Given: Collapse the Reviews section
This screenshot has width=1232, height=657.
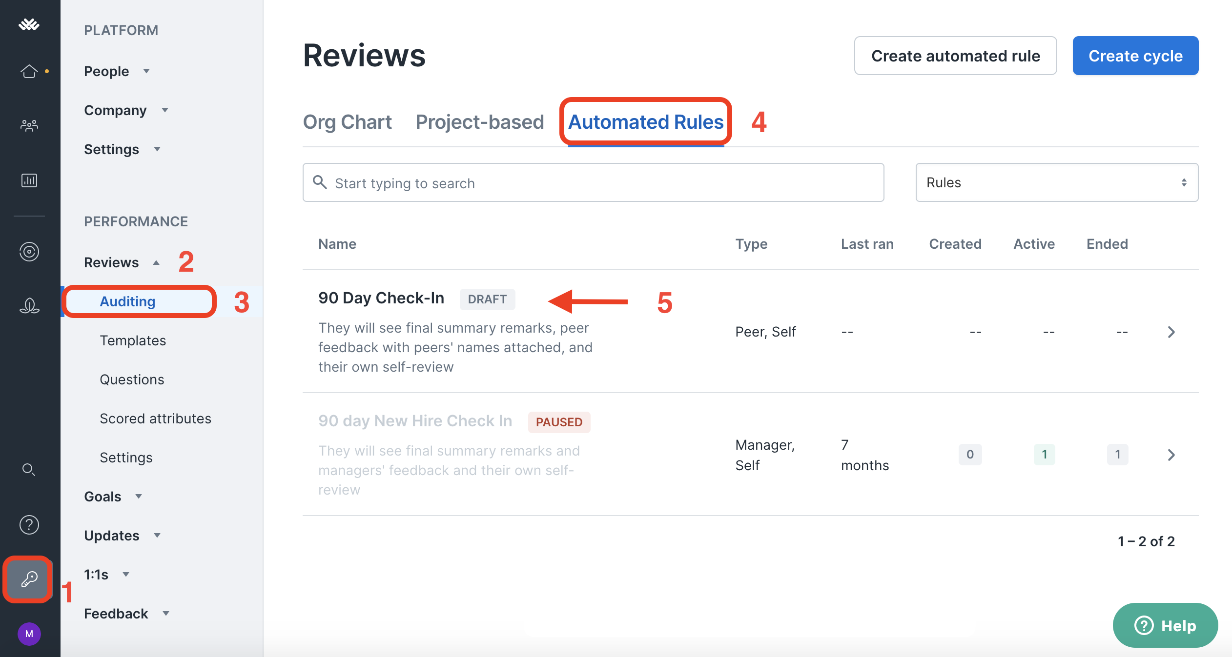Looking at the screenshot, I should 122,262.
